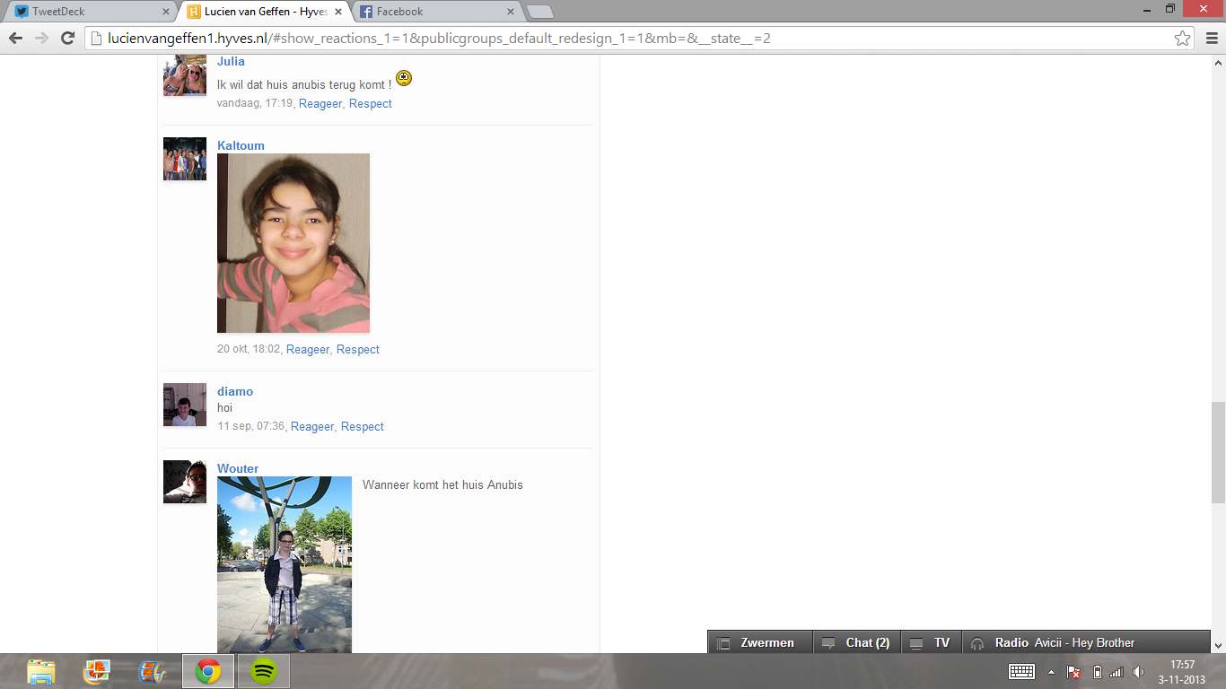Viewport: 1226px width, 689px height.
Task: Open the Action Center flag icon
Action: tap(1073, 672)
